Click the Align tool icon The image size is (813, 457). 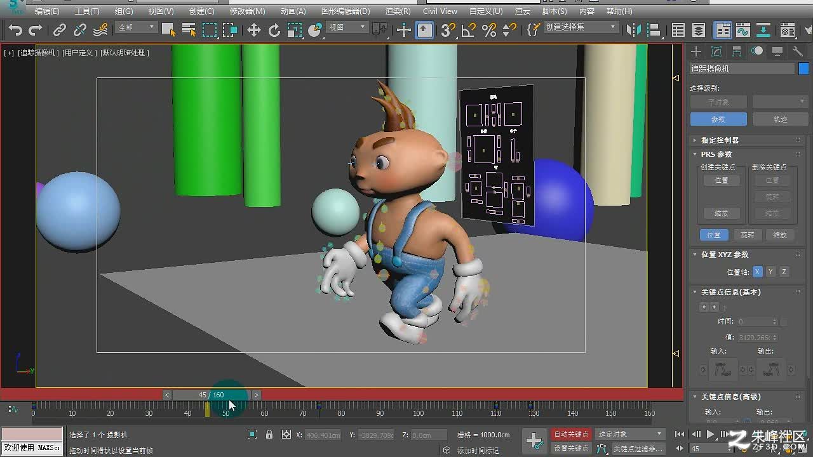654,30
